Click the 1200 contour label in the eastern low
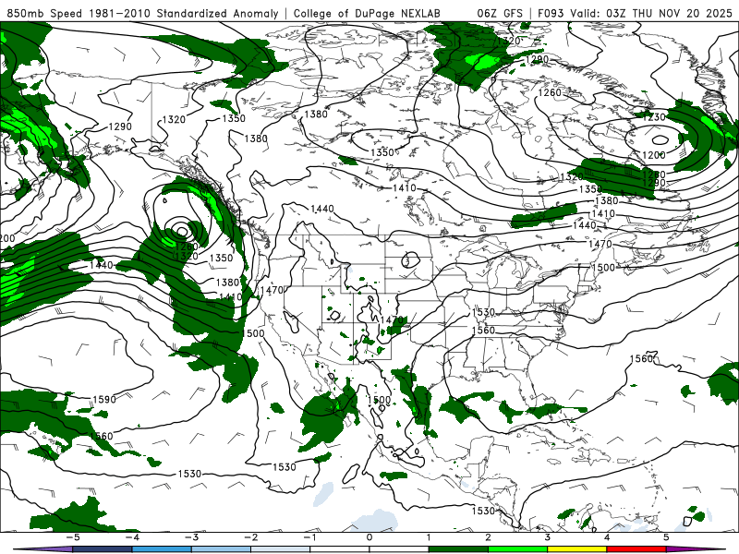The height and width of the screenshot is (554, 739). pos(654,155)
